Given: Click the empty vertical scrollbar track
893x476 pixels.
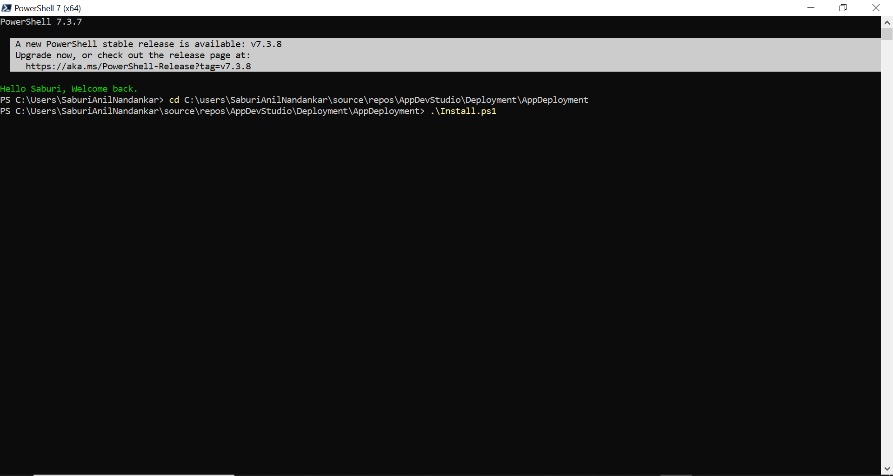Looking at the screenshot, I should [887, 251].
